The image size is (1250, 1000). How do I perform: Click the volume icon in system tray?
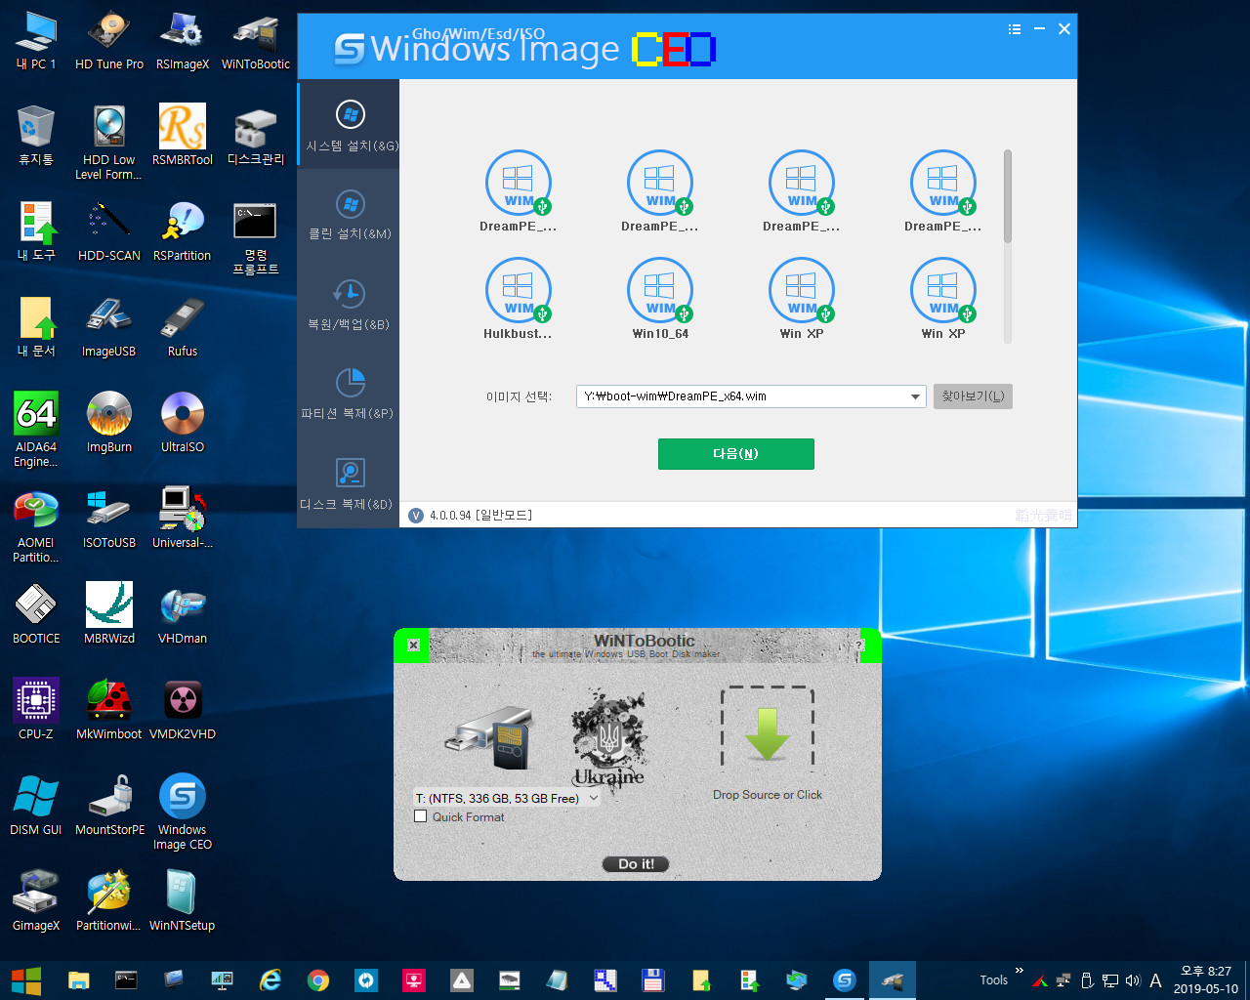[1133, 980]
